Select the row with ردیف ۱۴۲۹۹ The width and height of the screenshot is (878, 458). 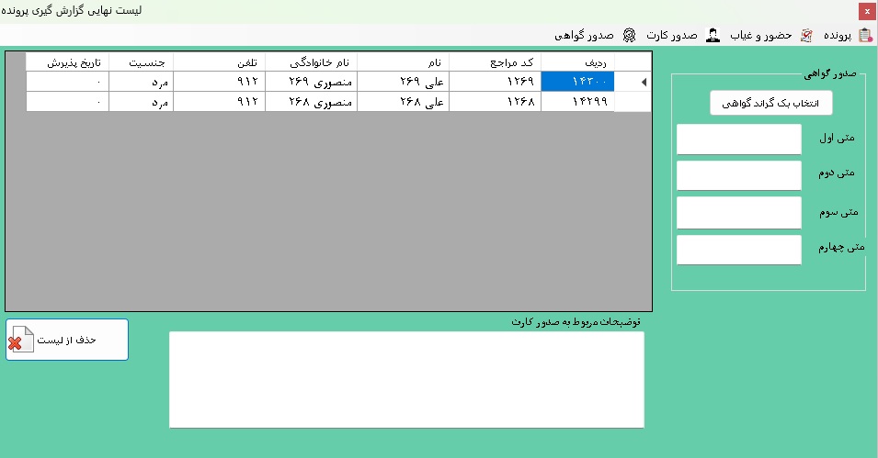click(x=577, y=102)
